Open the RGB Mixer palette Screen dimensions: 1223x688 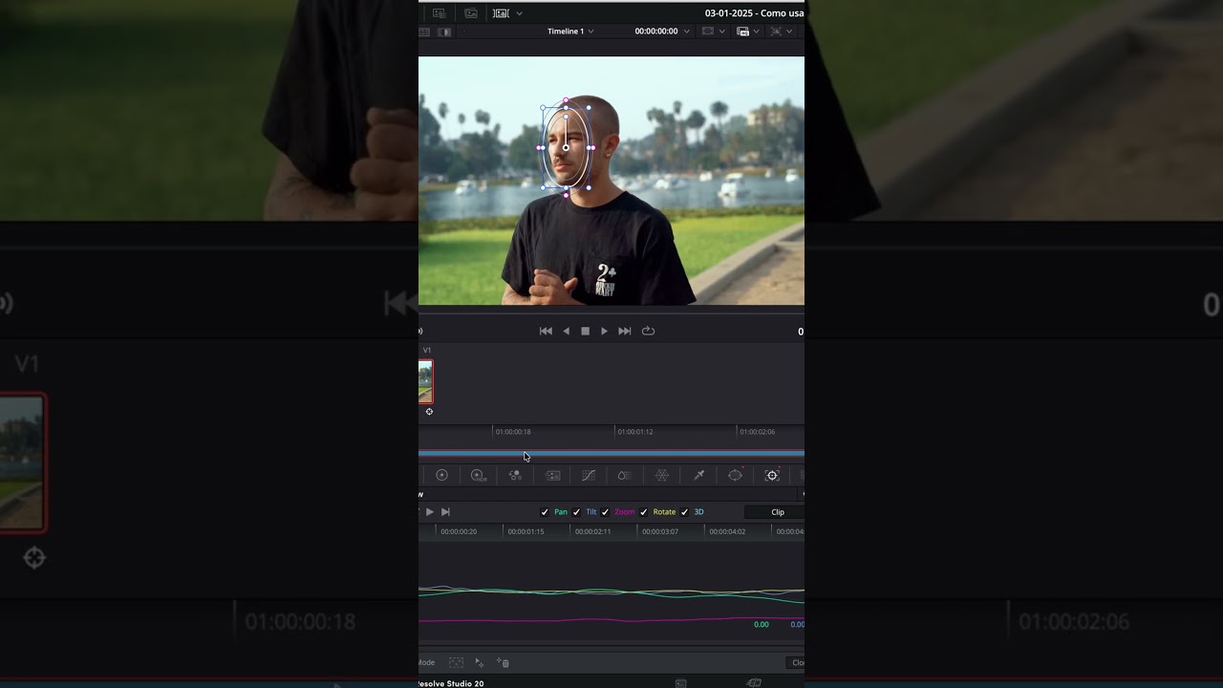pos(515,475)
